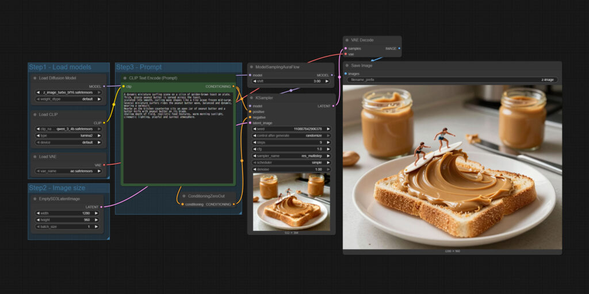
Task: Collapse the Save Image node
Action: (347, 65)
